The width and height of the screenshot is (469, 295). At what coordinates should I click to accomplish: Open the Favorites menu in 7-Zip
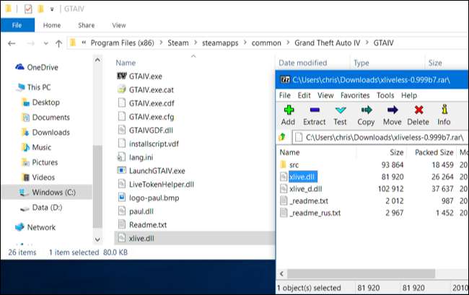[x=354, y=95]
